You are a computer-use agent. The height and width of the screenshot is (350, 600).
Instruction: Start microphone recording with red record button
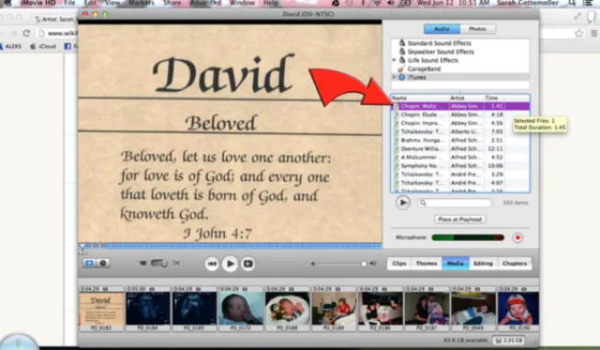517,237
